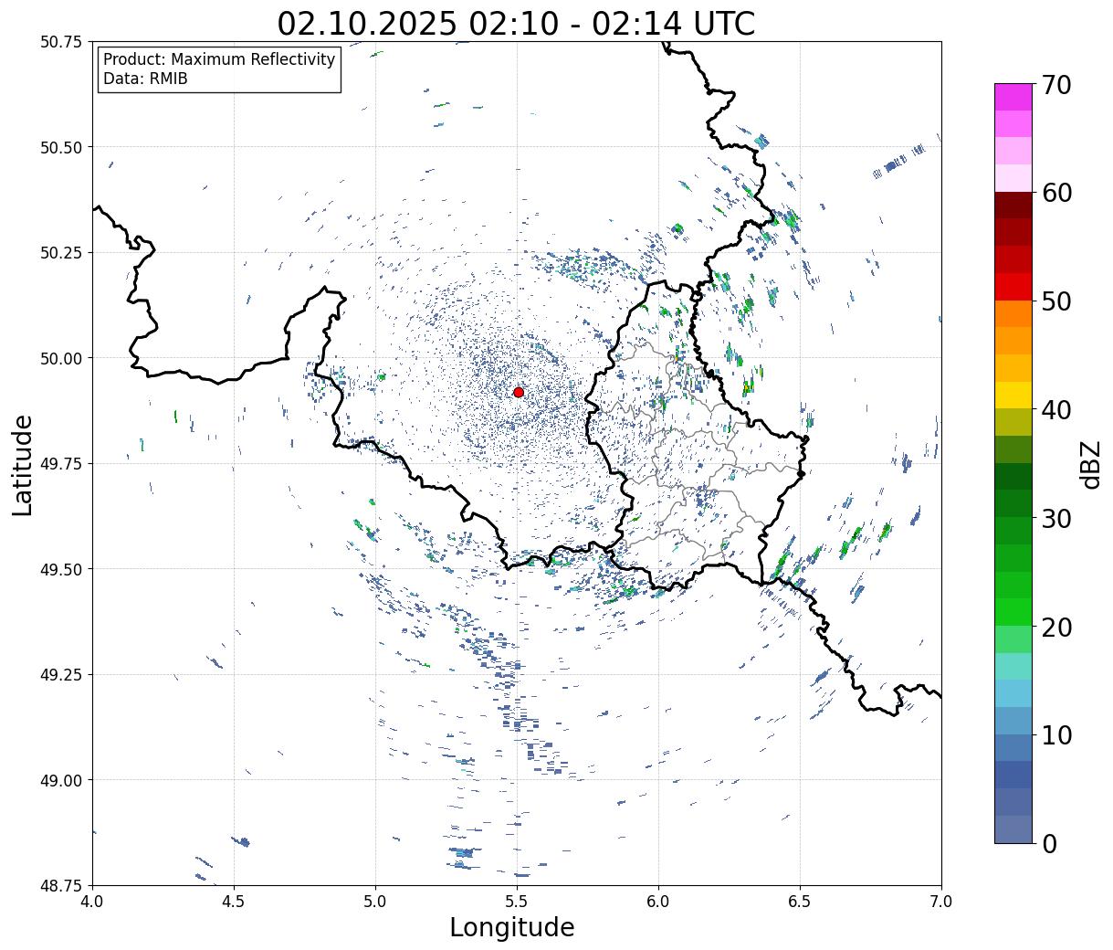Click the bright red colorbar segment near 50

point(1013,287)
